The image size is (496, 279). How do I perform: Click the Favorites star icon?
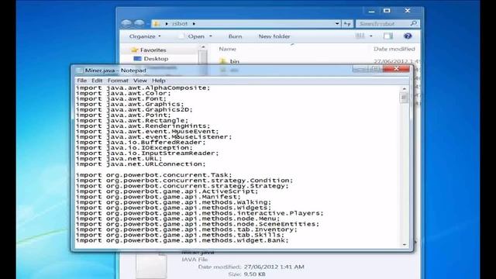[134, 50]
